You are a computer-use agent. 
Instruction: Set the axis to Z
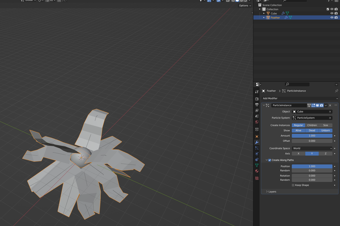pos(325,154)
